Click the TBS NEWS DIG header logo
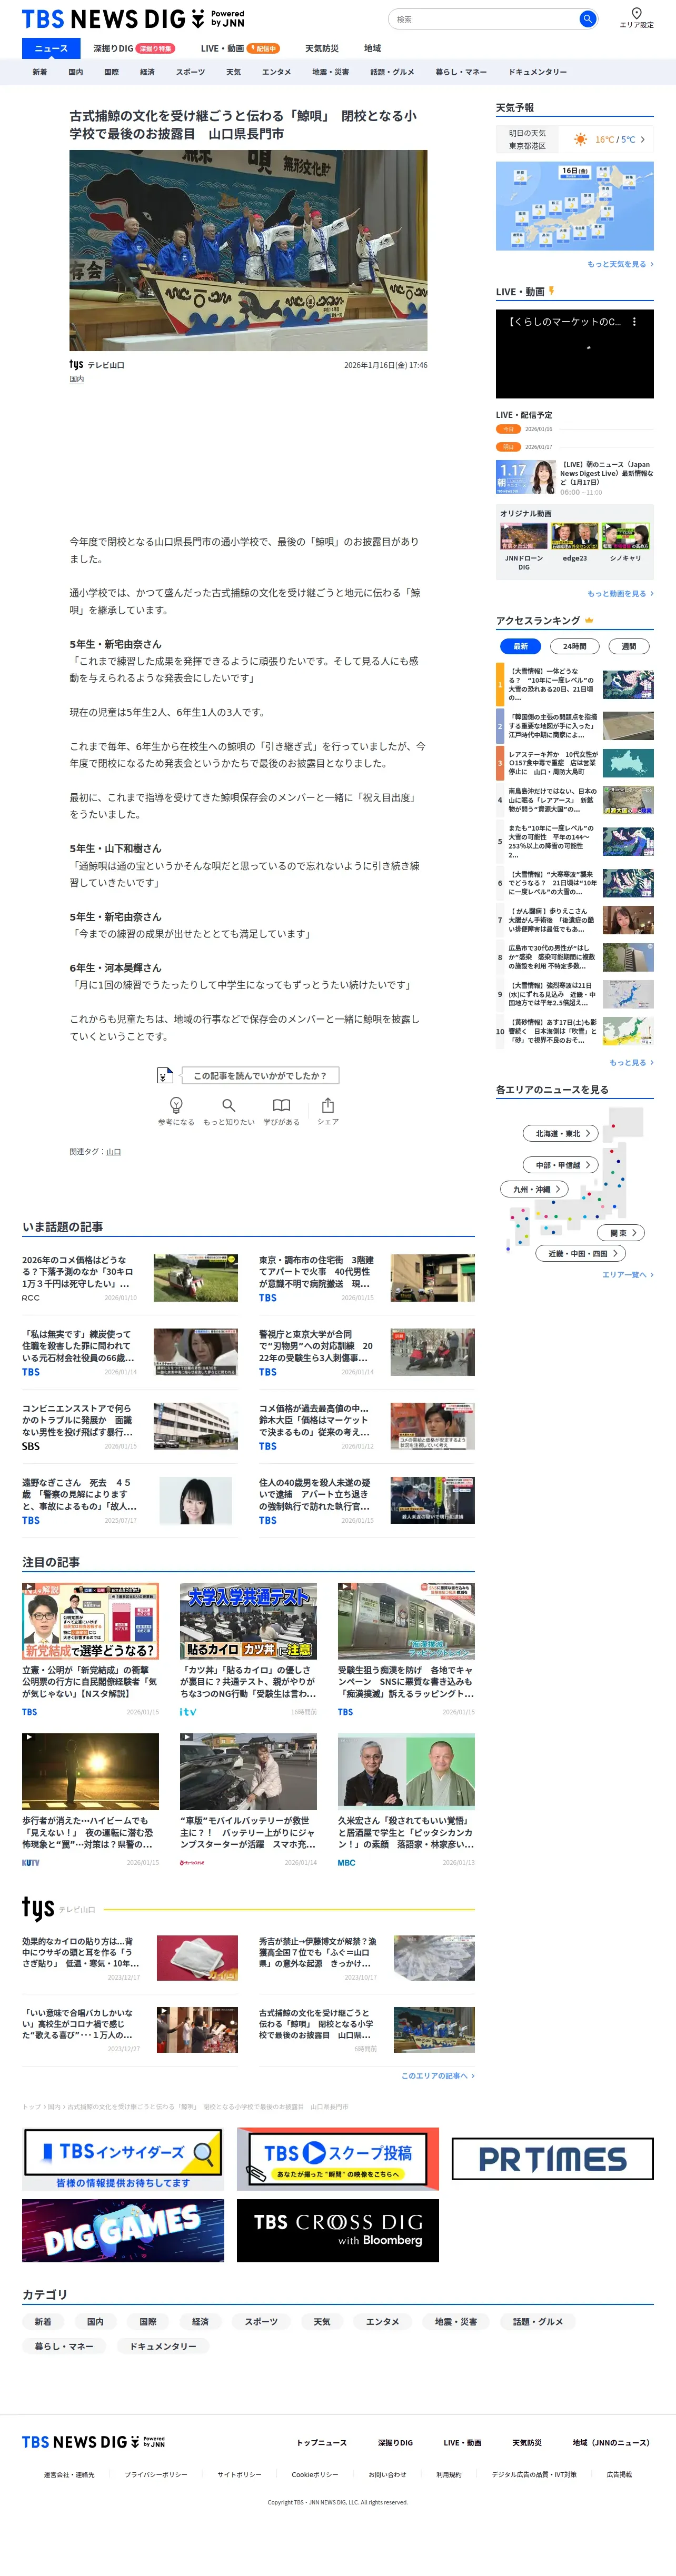676x2576 pixels. 133,19
